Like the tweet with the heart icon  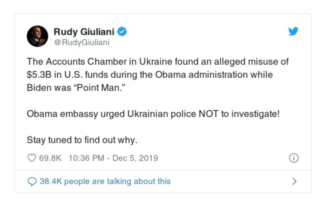(x=31, y=158)
